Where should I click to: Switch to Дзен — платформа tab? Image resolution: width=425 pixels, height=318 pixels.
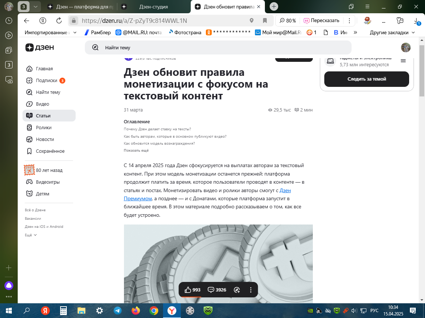(x=81, y=7)
